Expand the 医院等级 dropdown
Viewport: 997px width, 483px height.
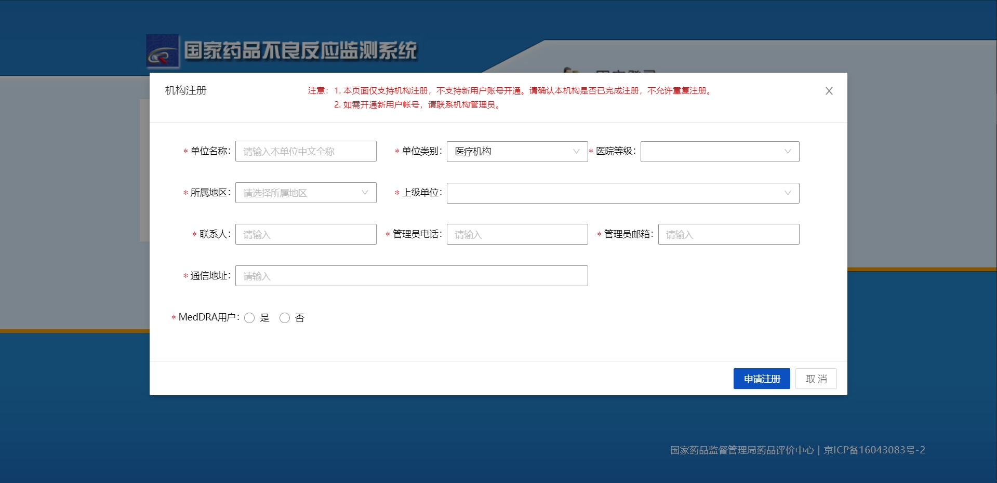(720, 152)
